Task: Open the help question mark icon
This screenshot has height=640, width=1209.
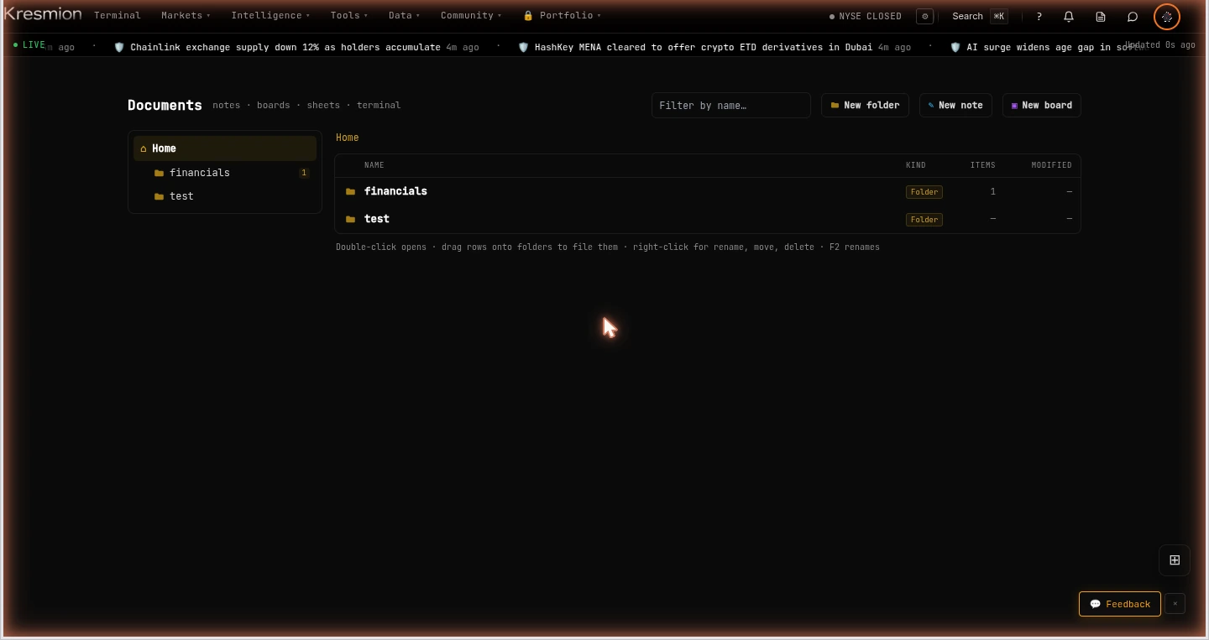Action: pos(1039,16)
